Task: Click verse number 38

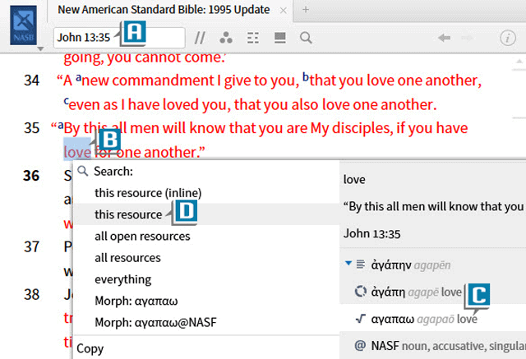Action: [x=31, y=295]
